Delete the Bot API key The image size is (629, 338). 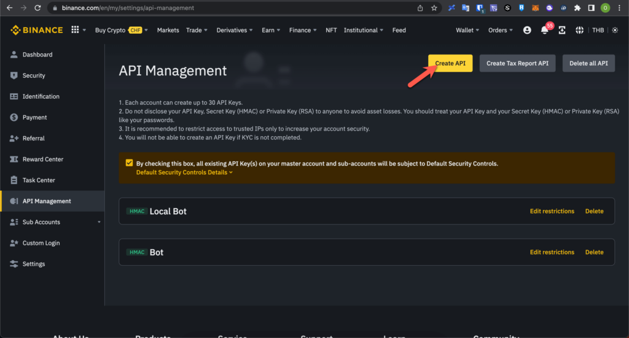pos(594,252)
